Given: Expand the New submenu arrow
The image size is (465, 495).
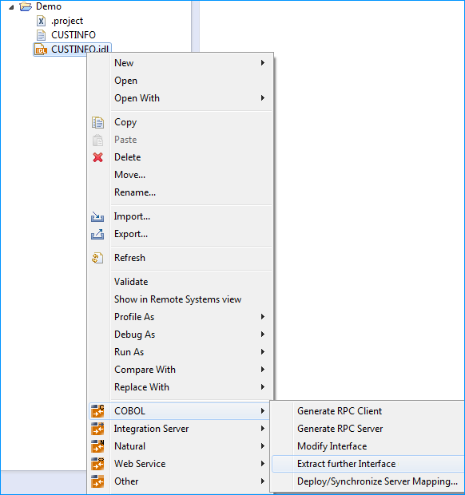Looking at the screenshot, I should pyautogui.click(x=263, y=63).
